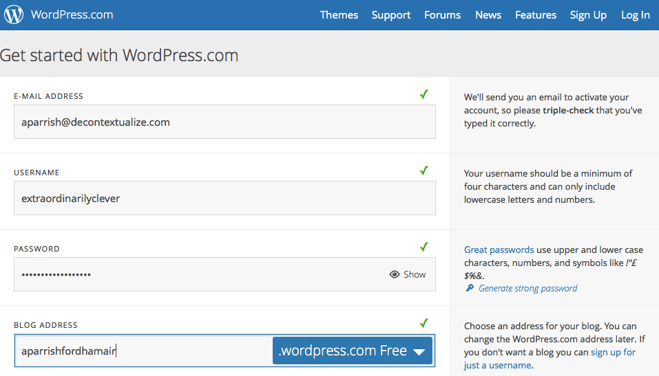Click the bold triple-check text

pos(568,111)
